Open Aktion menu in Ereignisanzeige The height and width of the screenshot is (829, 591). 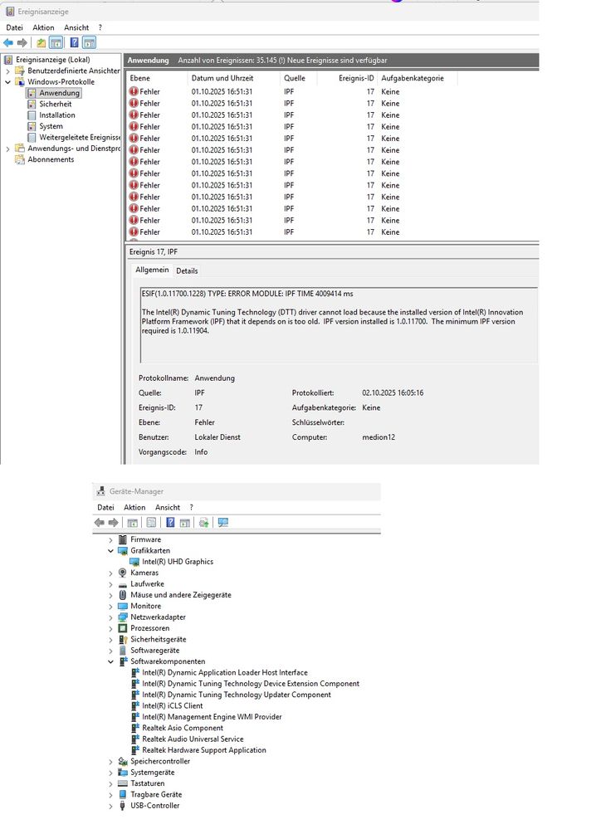pos(43,27)
